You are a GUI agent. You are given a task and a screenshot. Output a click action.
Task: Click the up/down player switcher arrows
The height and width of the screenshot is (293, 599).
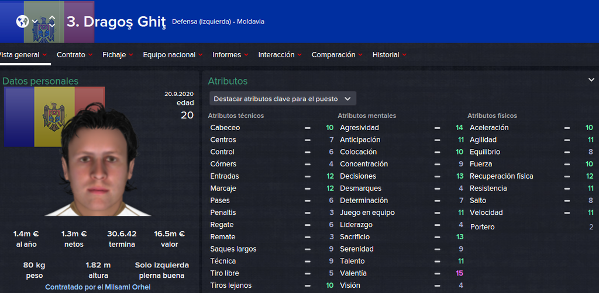tap(51, 22)
